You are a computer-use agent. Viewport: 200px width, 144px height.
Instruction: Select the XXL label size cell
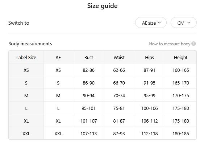[x=26, y=133]
